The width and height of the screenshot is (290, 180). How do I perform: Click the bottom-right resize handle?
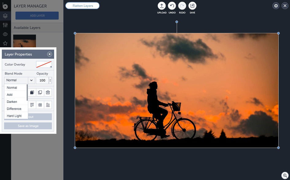click(278, 148)
